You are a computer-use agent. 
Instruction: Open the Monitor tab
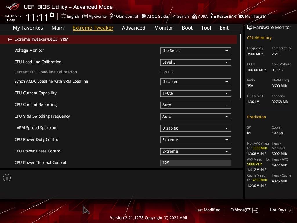(x=164, y=28)
